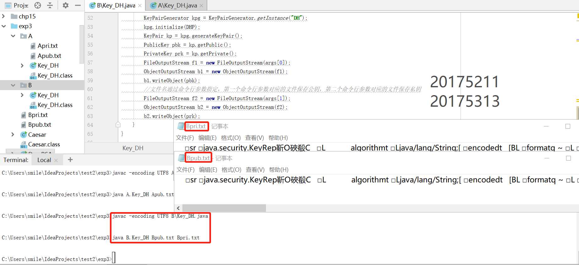Click the Project tree vertical scrollbar

82,44
